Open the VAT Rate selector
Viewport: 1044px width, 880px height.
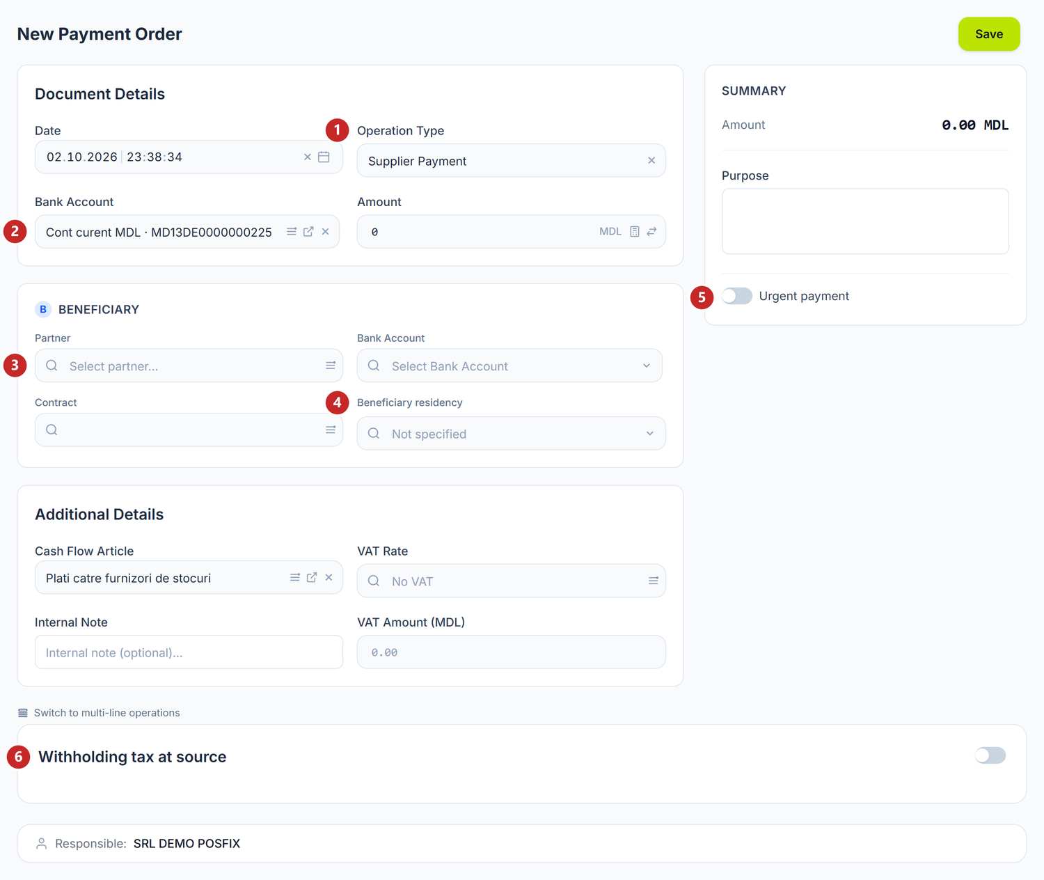(512, 581)
